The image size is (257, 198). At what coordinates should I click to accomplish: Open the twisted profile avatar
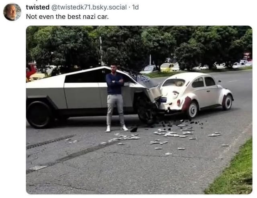pos(12,12)
